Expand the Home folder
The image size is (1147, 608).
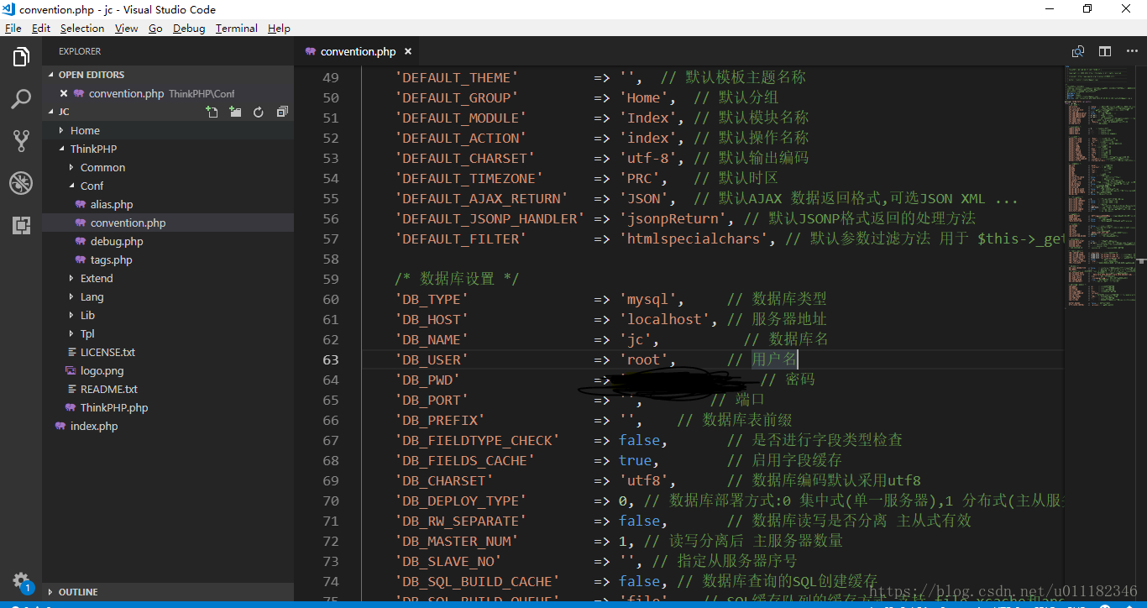pos(168,130)
